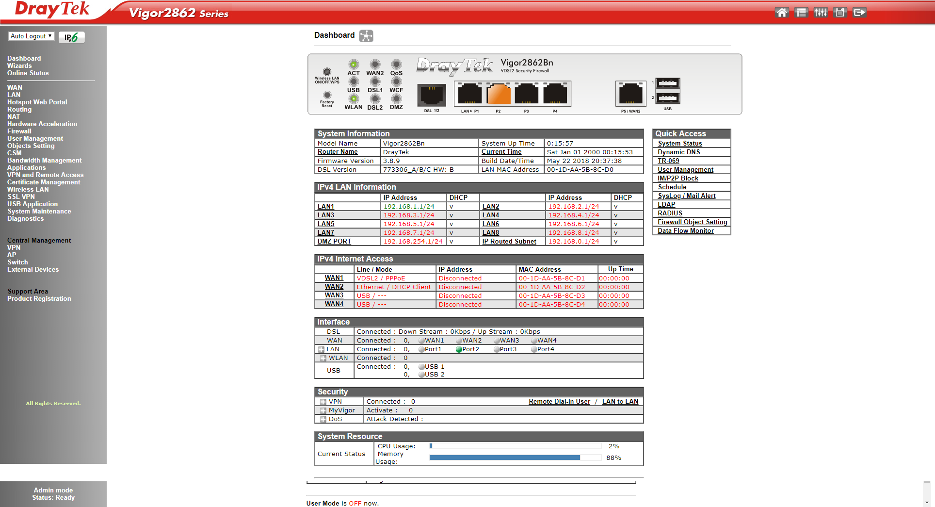935x507 pixels.
Task: Click the Port1 status indicator
Action: (421, 349)
